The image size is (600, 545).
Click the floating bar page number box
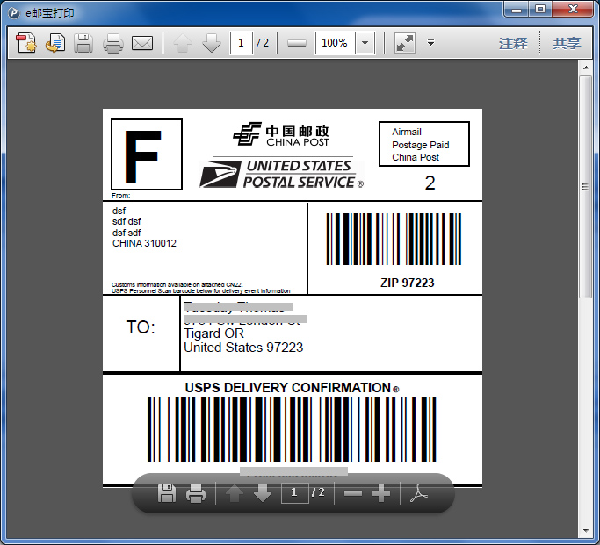pyautogui.click(x=294, y=492)
